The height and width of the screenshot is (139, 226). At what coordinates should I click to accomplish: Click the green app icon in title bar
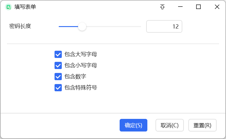point(8,7)
